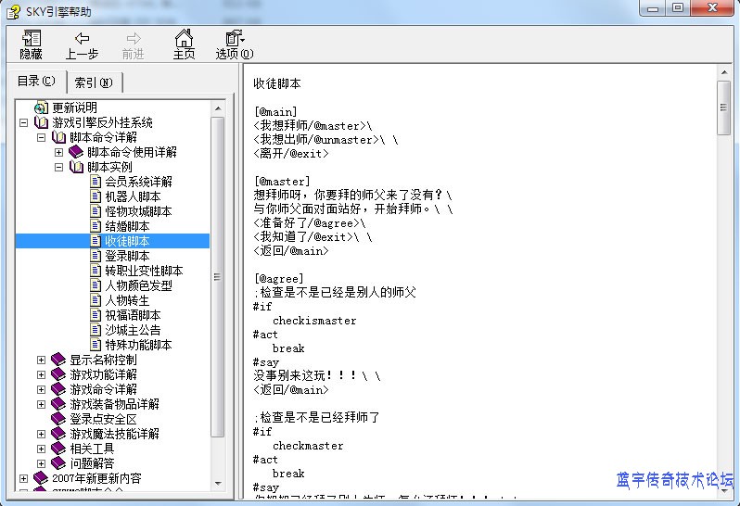Viewport: 740px width, 506px height.
Task: Click the 更新说明 help page icon
Action: pos(41,108)
